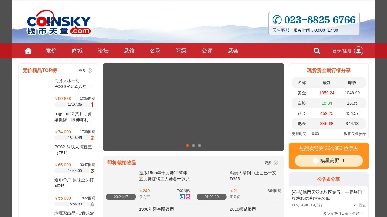Switch to the second carousel slide dot
Image resolution: width=387 pixels, height=217 pixels.
193,146
